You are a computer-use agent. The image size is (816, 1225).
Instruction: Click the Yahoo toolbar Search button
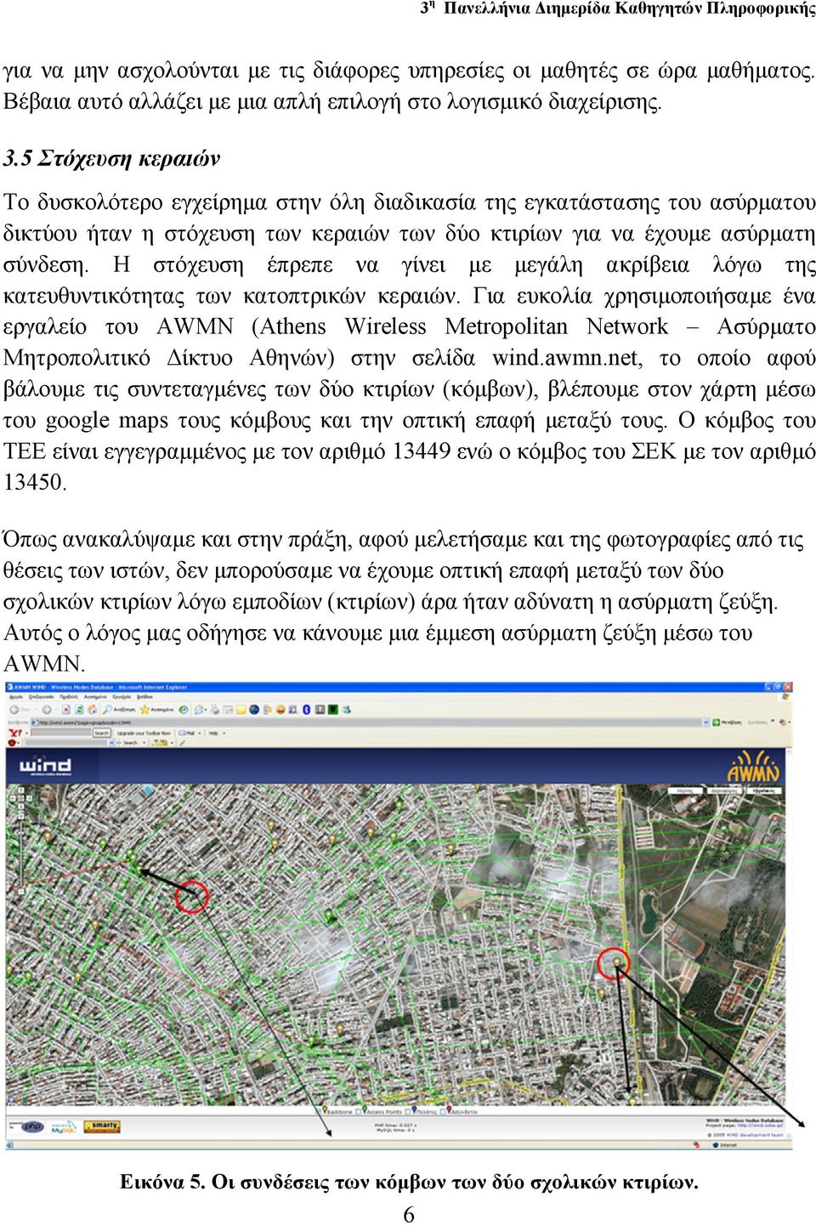tap(101, 733)
